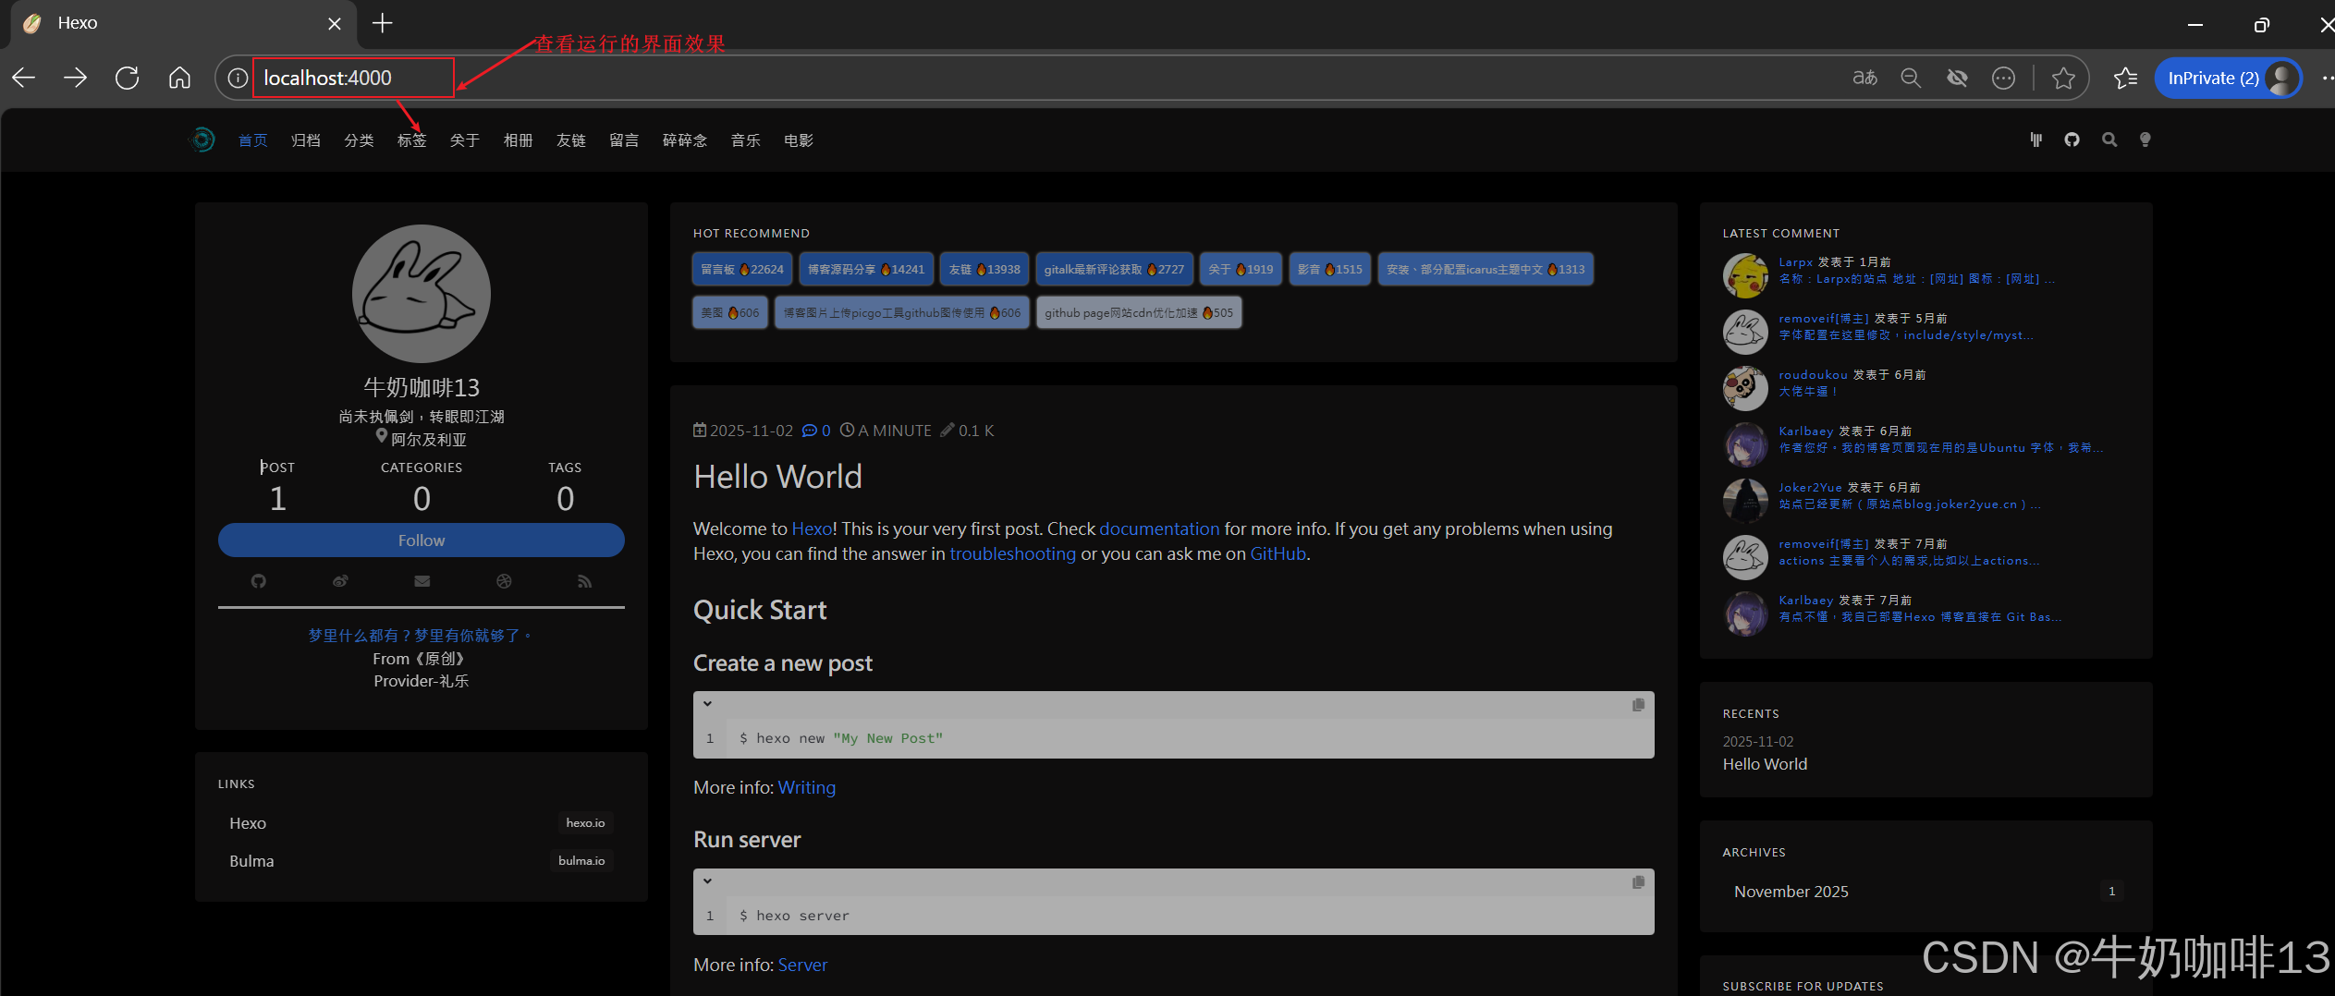The width and height of the screenshot is (2335, 996).
Task: Collapse the hexo server code block
Action: [707, 881]
